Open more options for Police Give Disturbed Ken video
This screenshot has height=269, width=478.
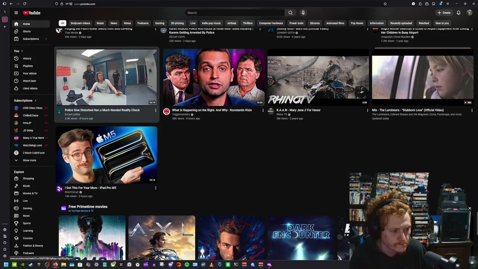coord(156,110)
